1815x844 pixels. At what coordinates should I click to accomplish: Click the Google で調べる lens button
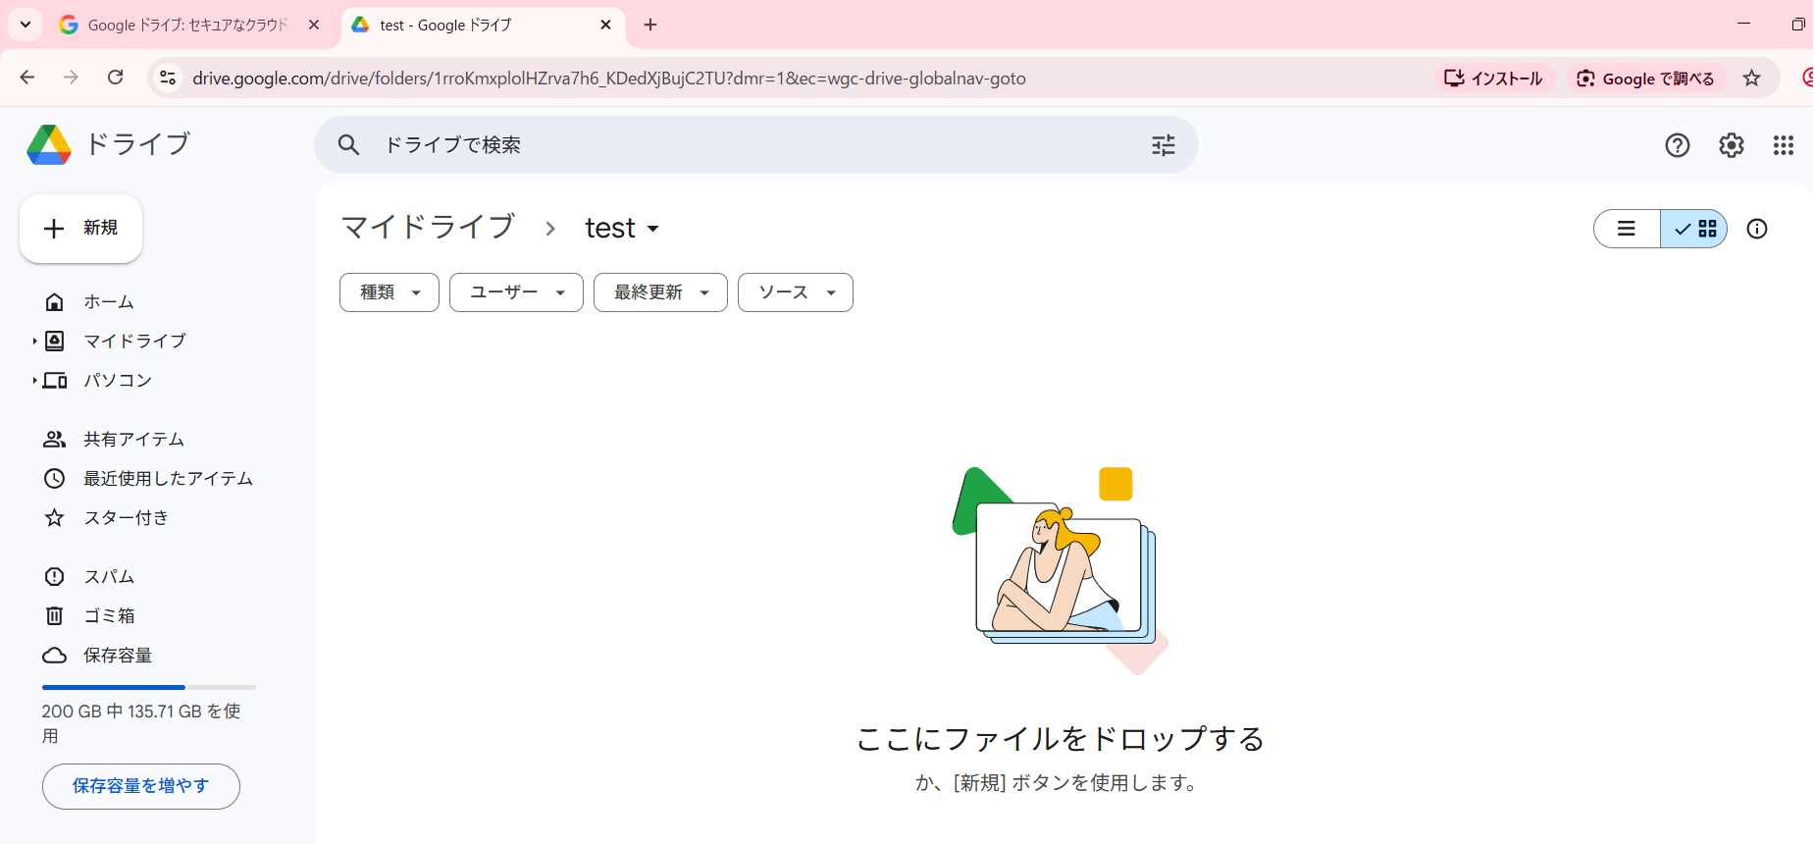click(x=1646, y=79)
